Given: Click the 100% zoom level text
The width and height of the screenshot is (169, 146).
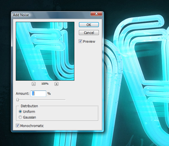Looking at the screenshot, I should [x=45, y=84].
